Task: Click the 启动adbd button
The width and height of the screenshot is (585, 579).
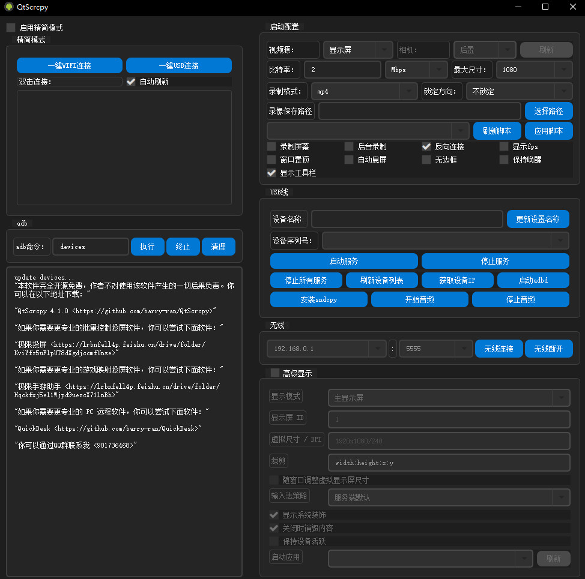Action: click(x=533, y=280)
